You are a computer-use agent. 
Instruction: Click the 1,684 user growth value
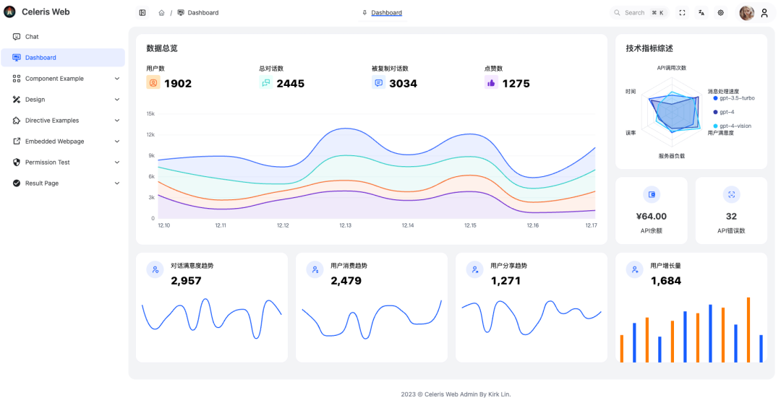pos(666,281)
